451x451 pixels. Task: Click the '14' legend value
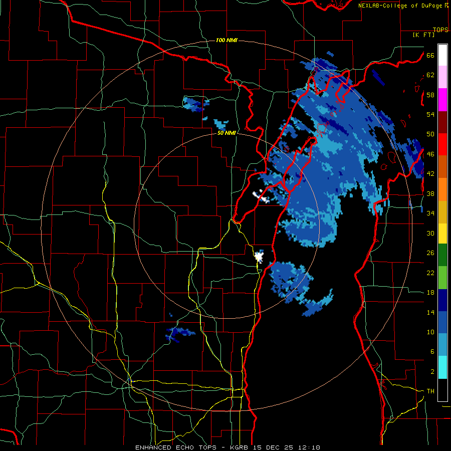coord(430,312)
